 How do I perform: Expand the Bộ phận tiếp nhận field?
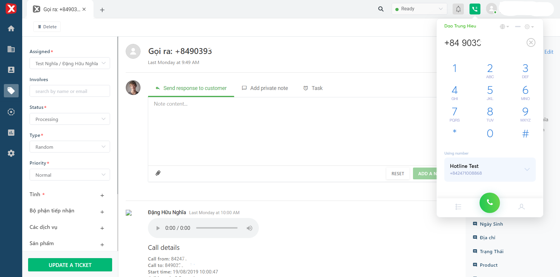click(x=102, y=212)
